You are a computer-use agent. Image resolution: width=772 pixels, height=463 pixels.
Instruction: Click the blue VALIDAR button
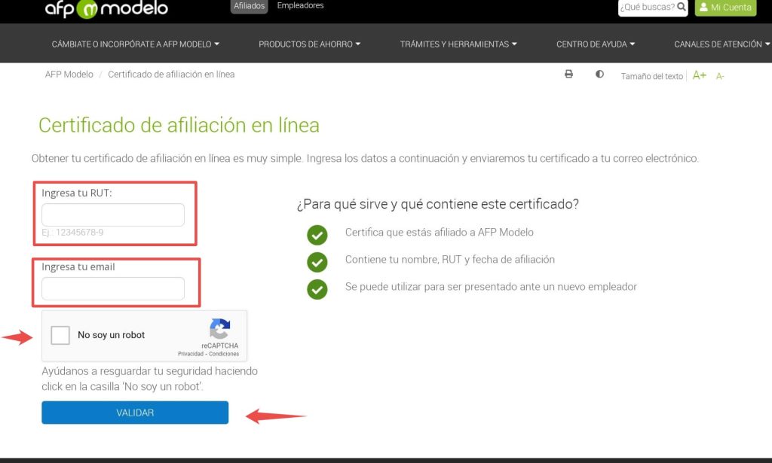pos(135,413)
